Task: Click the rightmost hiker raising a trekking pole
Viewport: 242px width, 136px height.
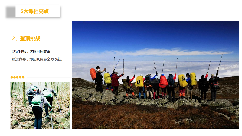Action: [x=214, y=87]
